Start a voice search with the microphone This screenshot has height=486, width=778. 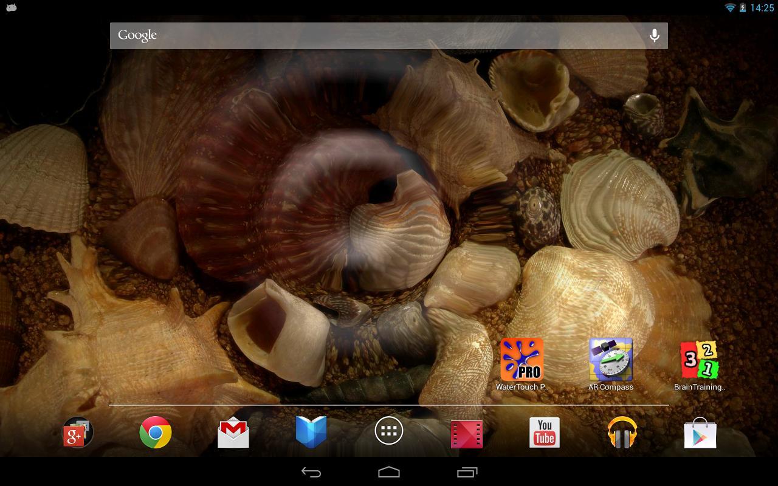click(x=654, y=35)
